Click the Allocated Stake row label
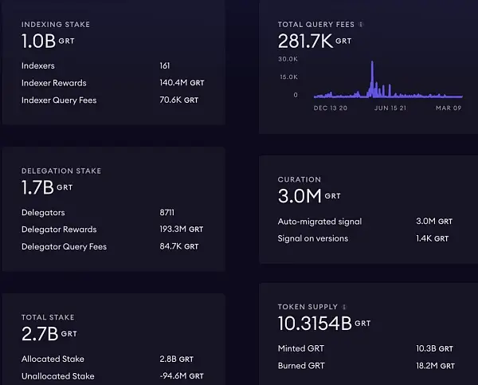 pos(53,359)
